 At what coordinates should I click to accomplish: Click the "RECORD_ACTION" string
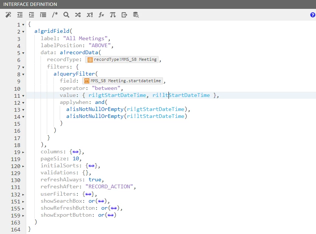pyautogui.click(x=109, y=187)
